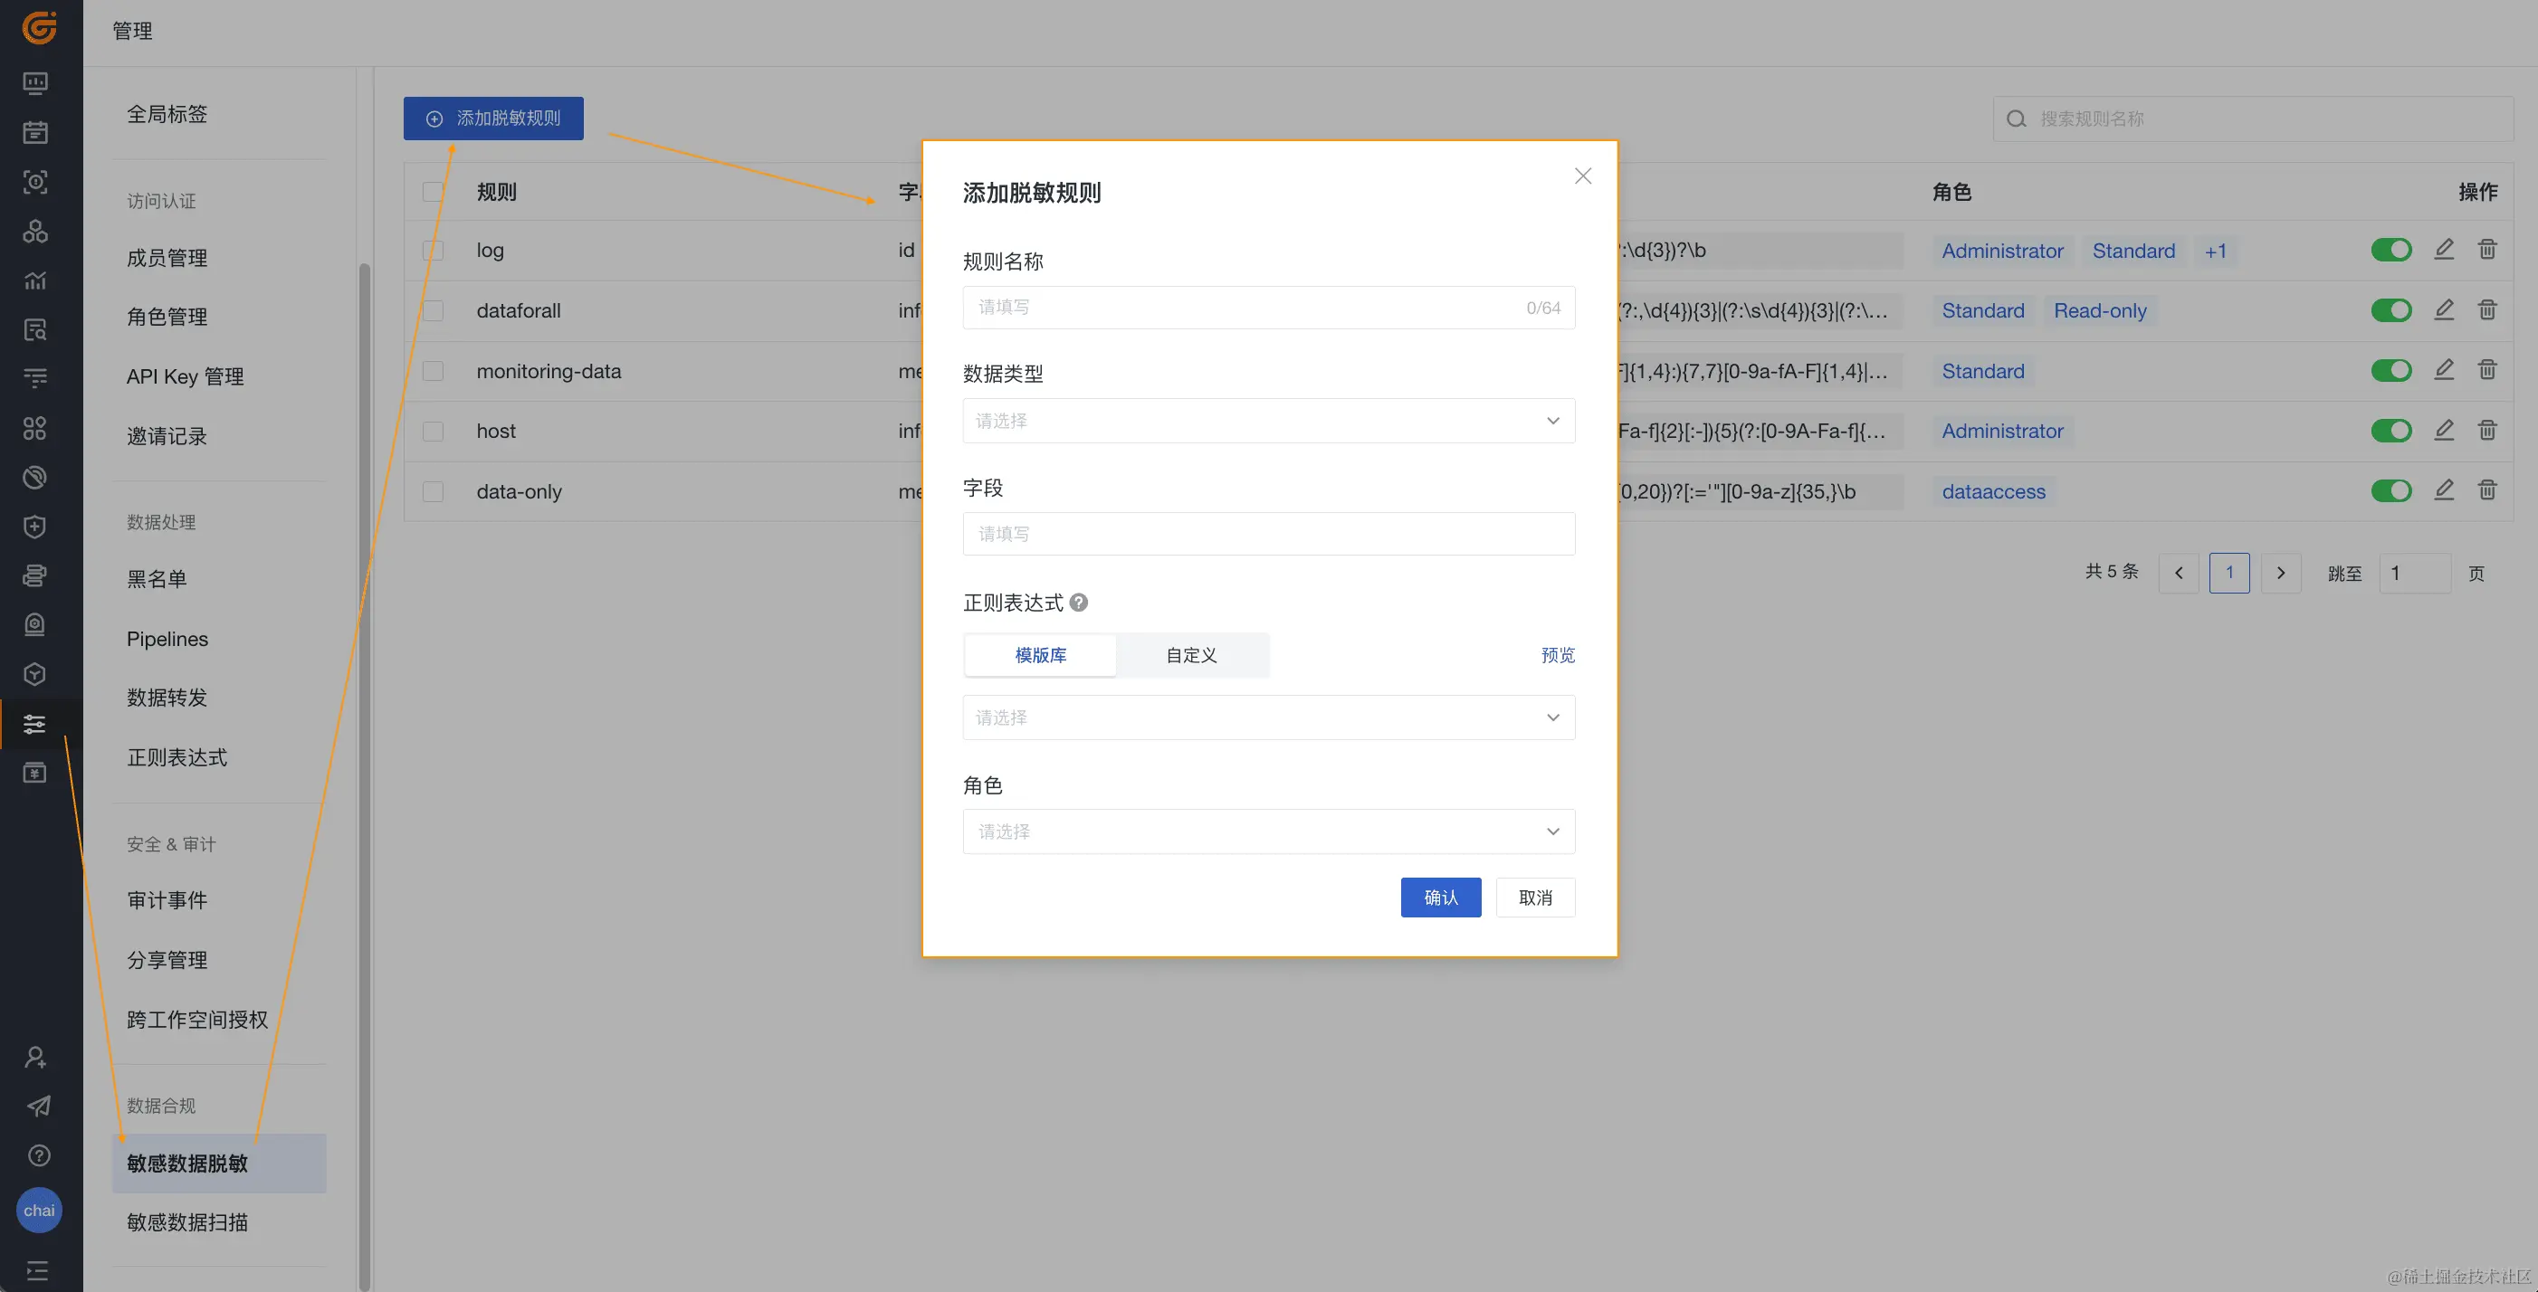
Task: Click the help icon beside 正则表达式 label
Action: click(1079, 603)
